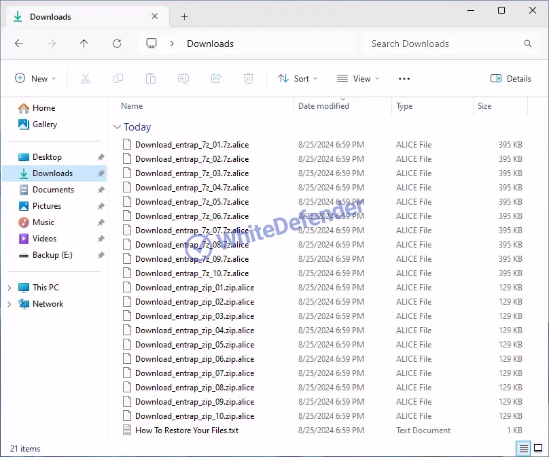Click the Copy icon in toolbar

pos(118,79)
